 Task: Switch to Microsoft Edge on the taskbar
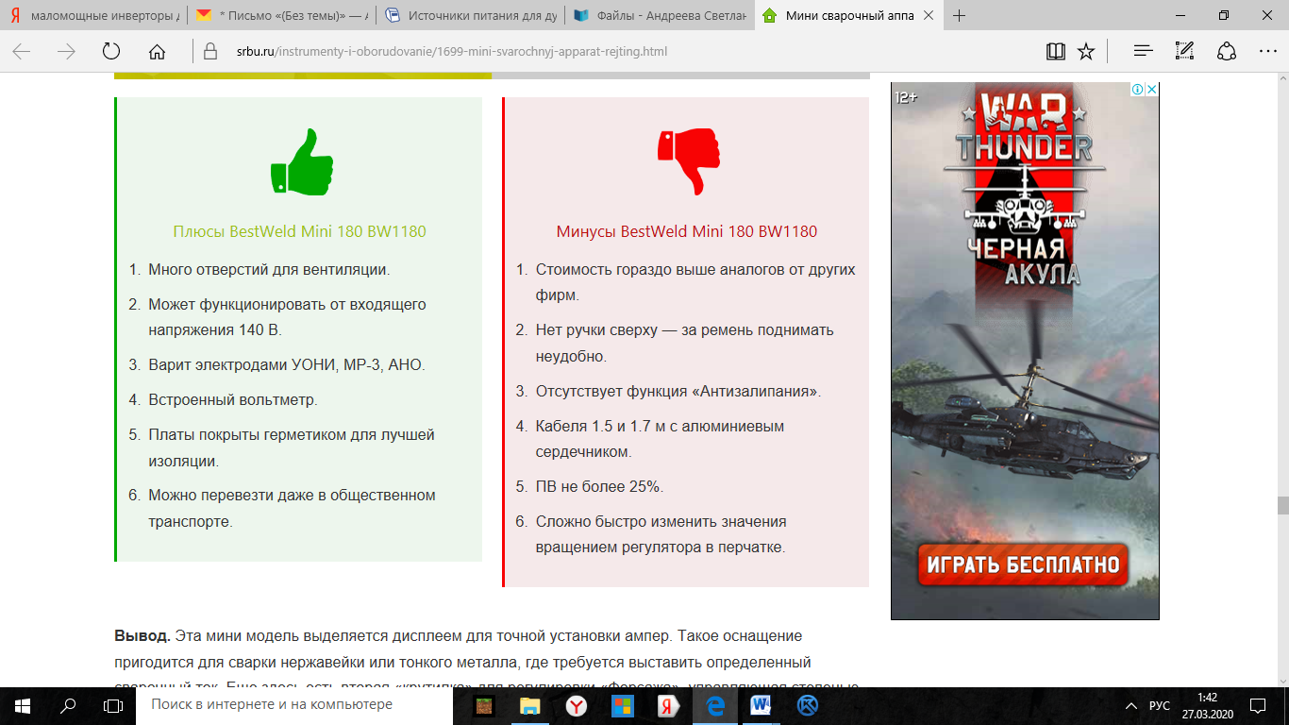(x=714, y=705)
